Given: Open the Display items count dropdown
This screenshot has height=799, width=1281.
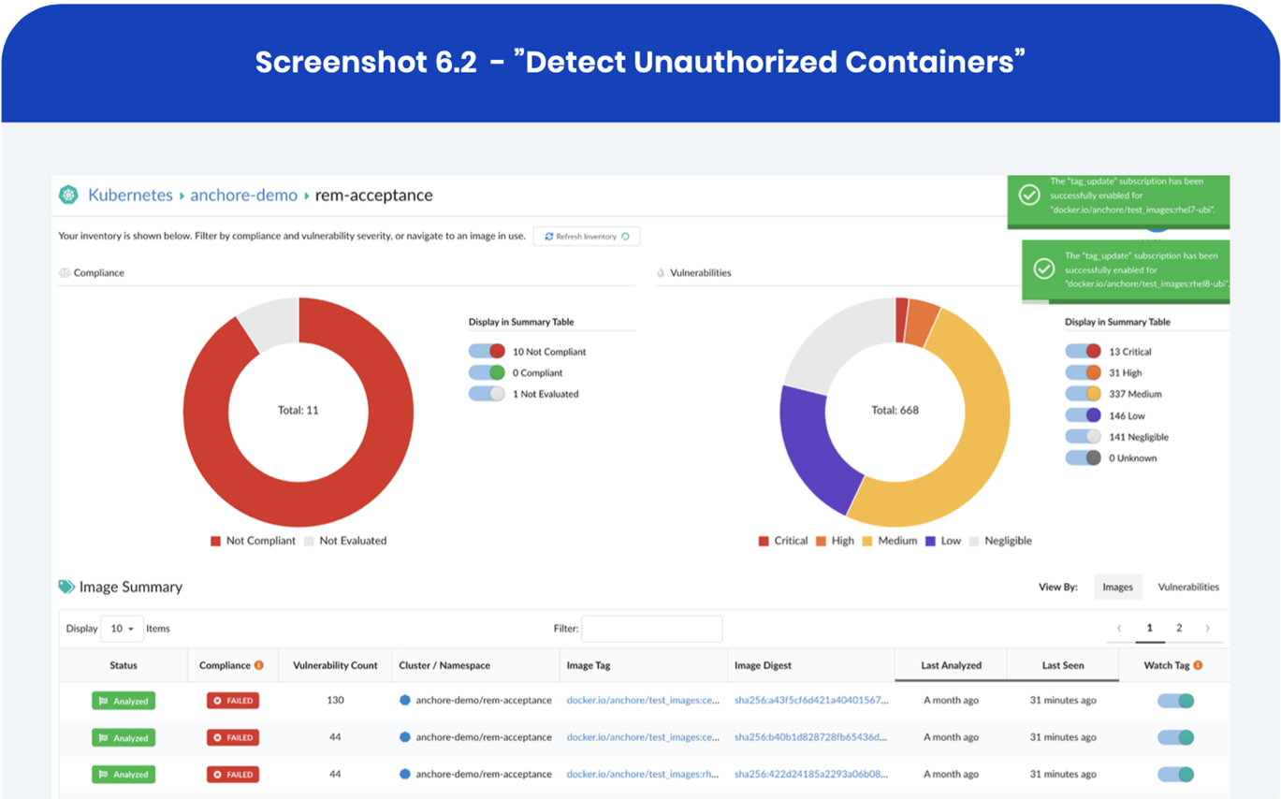Looking at the screenshot, I should [x=122, y=628].
